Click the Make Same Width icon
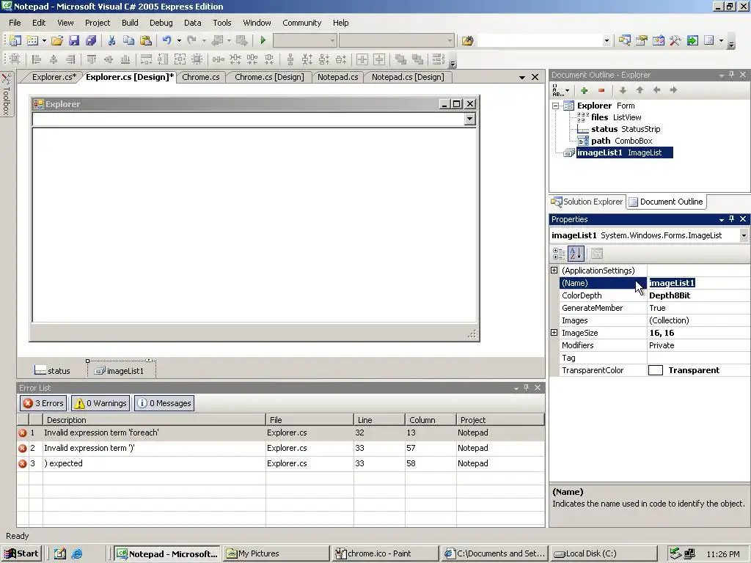751x563 pixels. [146, 59]
